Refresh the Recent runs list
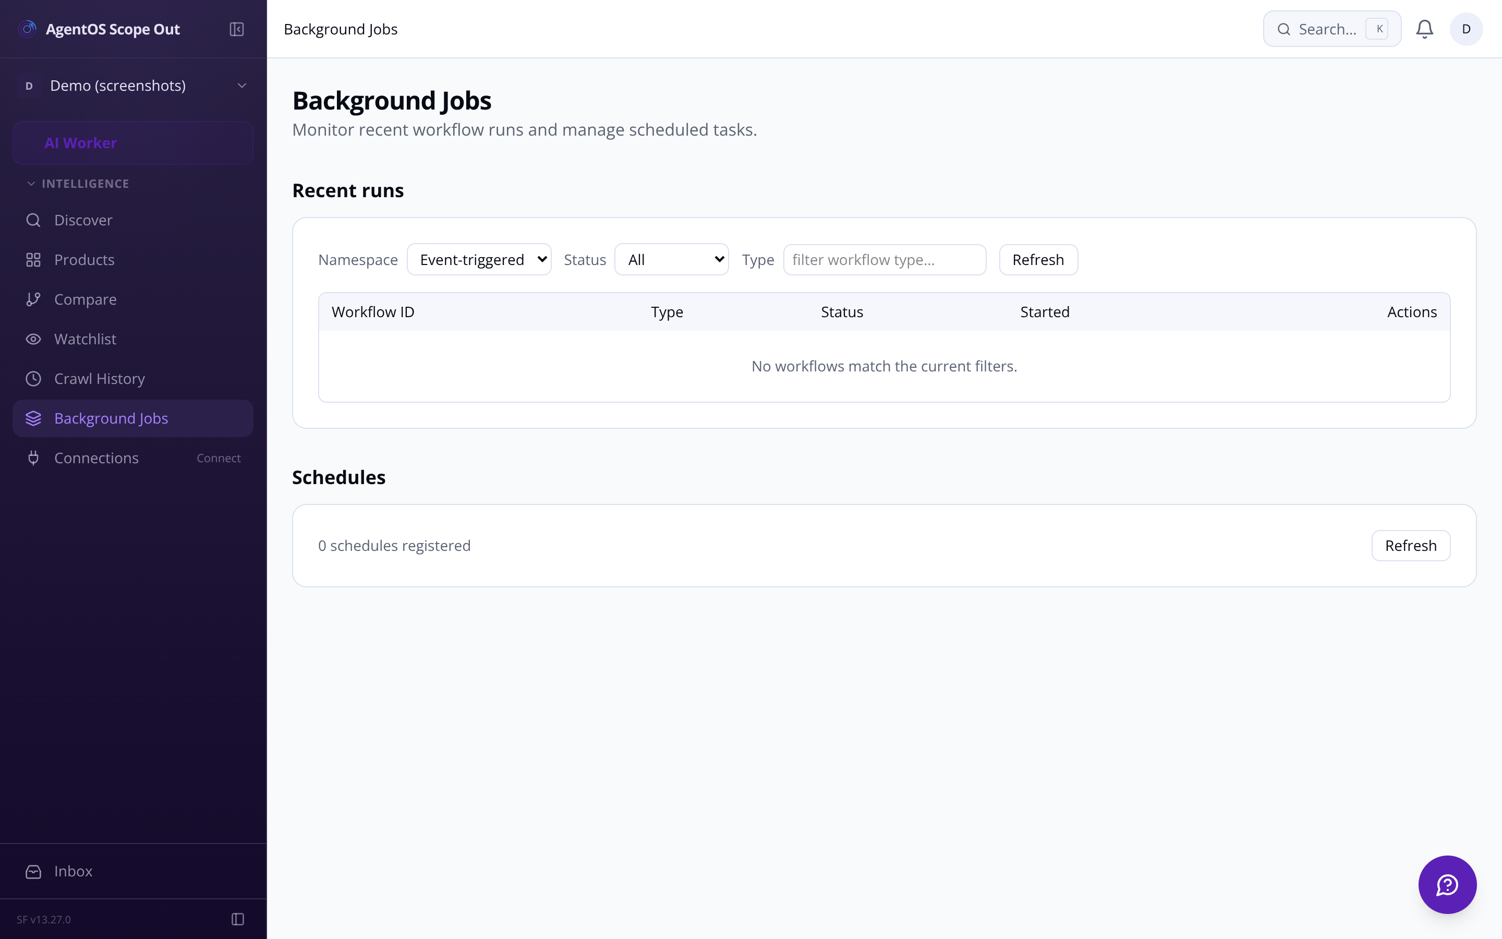This screenshot has width=1502, height=939. 1038,260
